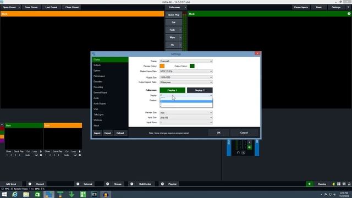
Task: Open the Fullscreen dropdown arrow in the toolbar
Action: 185,7
